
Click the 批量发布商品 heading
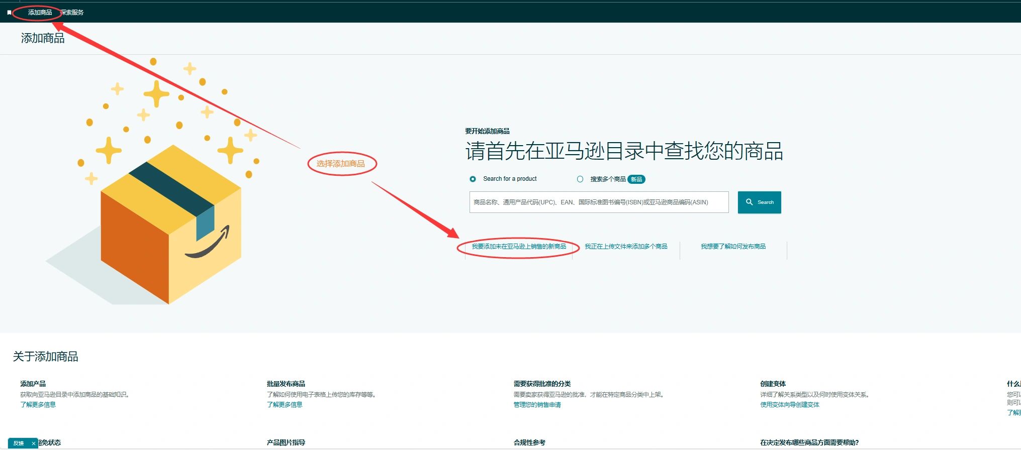[x=286, y=384]
